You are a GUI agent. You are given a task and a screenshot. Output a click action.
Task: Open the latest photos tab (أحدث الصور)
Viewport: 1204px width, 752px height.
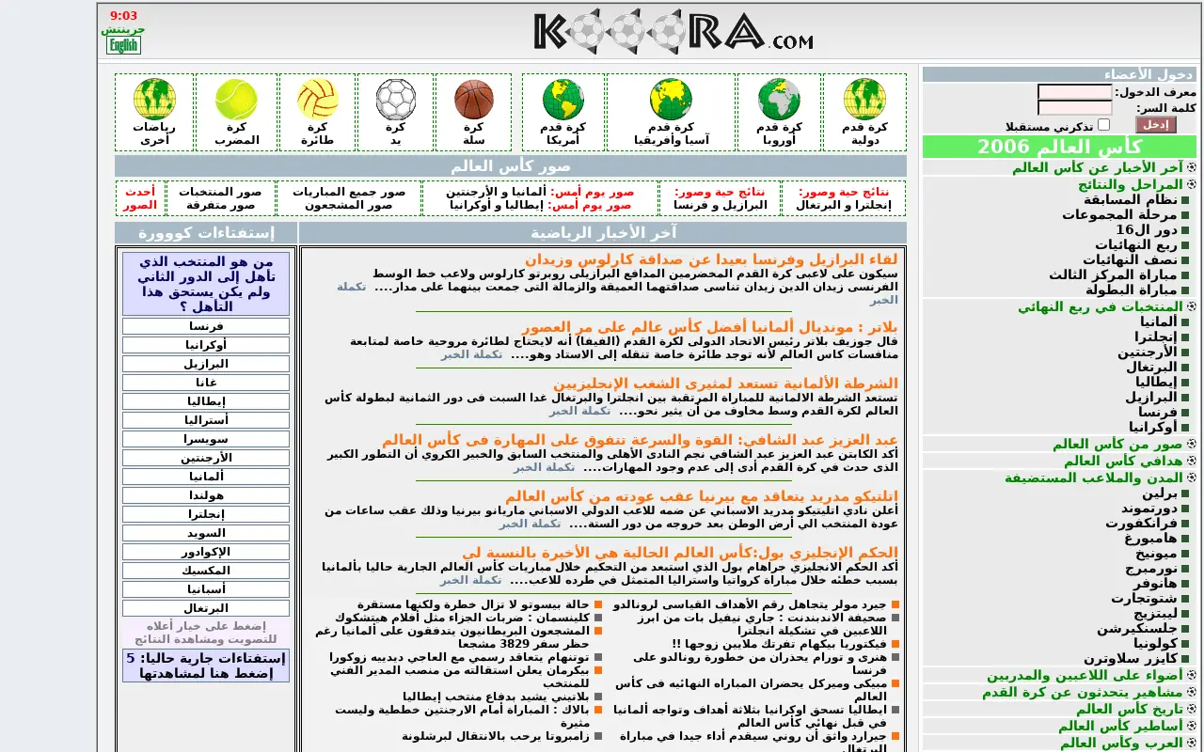coord(140,198)
